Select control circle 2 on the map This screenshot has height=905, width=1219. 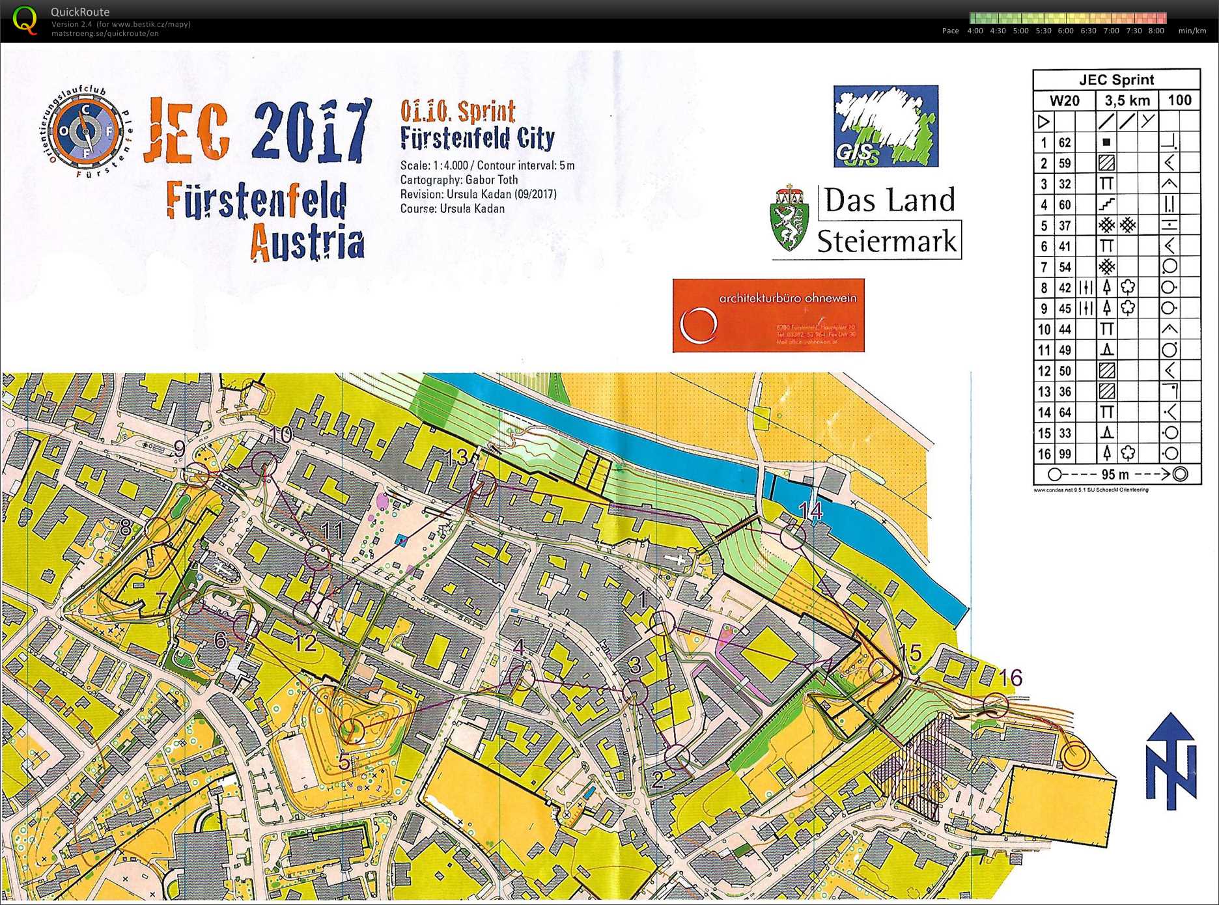(677, 757)
